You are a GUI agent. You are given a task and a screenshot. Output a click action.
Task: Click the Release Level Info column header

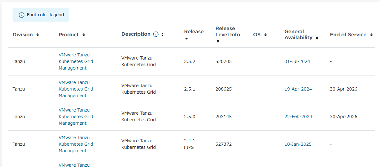227,32
